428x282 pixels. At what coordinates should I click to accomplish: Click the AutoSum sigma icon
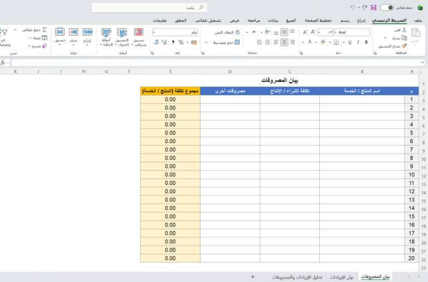(45, 29)
